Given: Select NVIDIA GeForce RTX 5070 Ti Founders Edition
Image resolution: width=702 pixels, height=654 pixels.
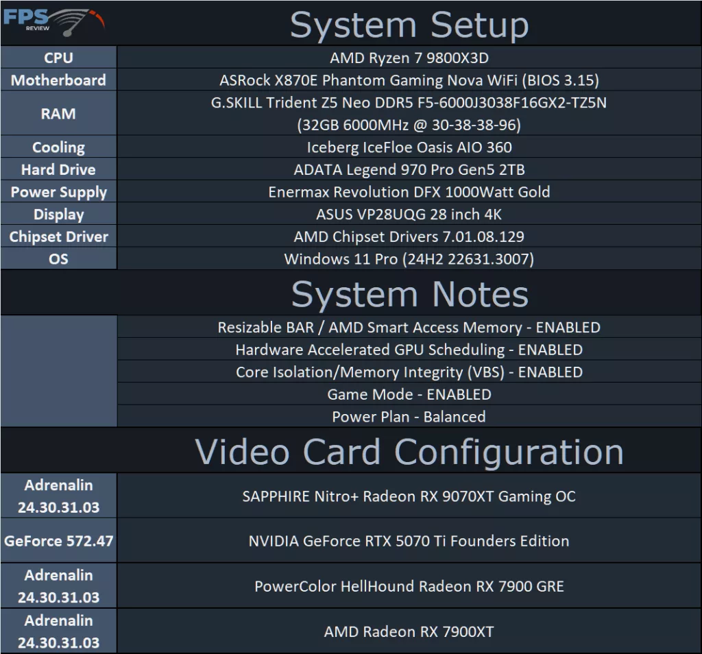Looking at the screenshot, I should (409, 541).
